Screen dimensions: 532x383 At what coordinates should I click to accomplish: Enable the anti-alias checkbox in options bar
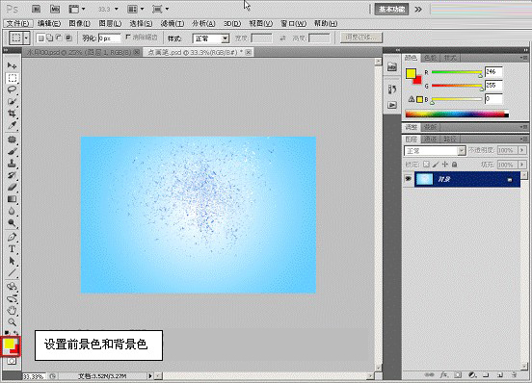128,37
